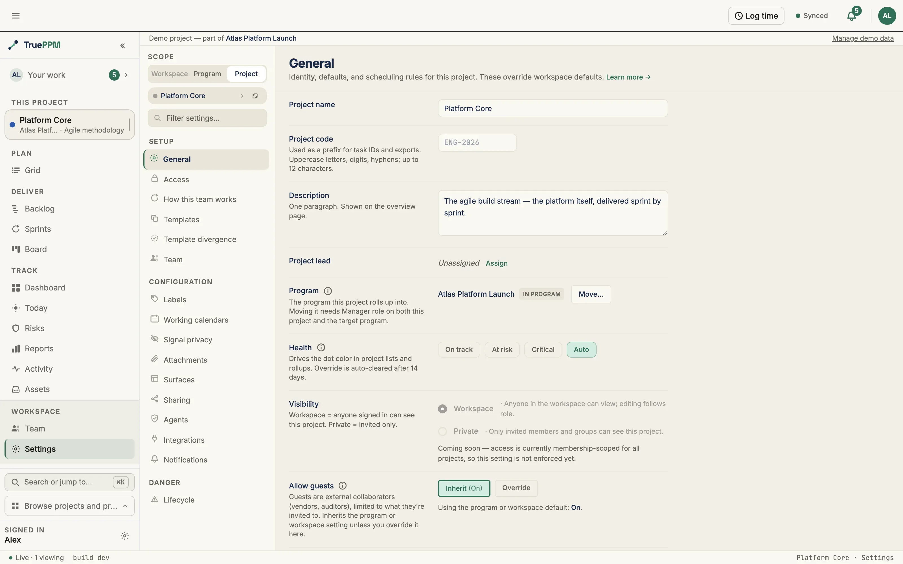Click the copy icon next to Platform Core
Image resolution: width=903 pixels, height=564 pixels.
click(255, 96)
